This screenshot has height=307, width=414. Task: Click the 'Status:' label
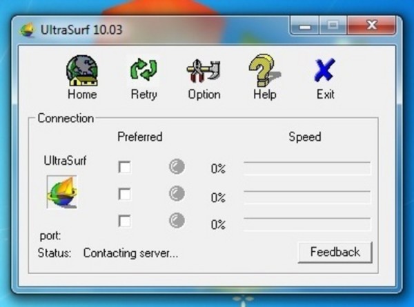click(x=55, y=253)
